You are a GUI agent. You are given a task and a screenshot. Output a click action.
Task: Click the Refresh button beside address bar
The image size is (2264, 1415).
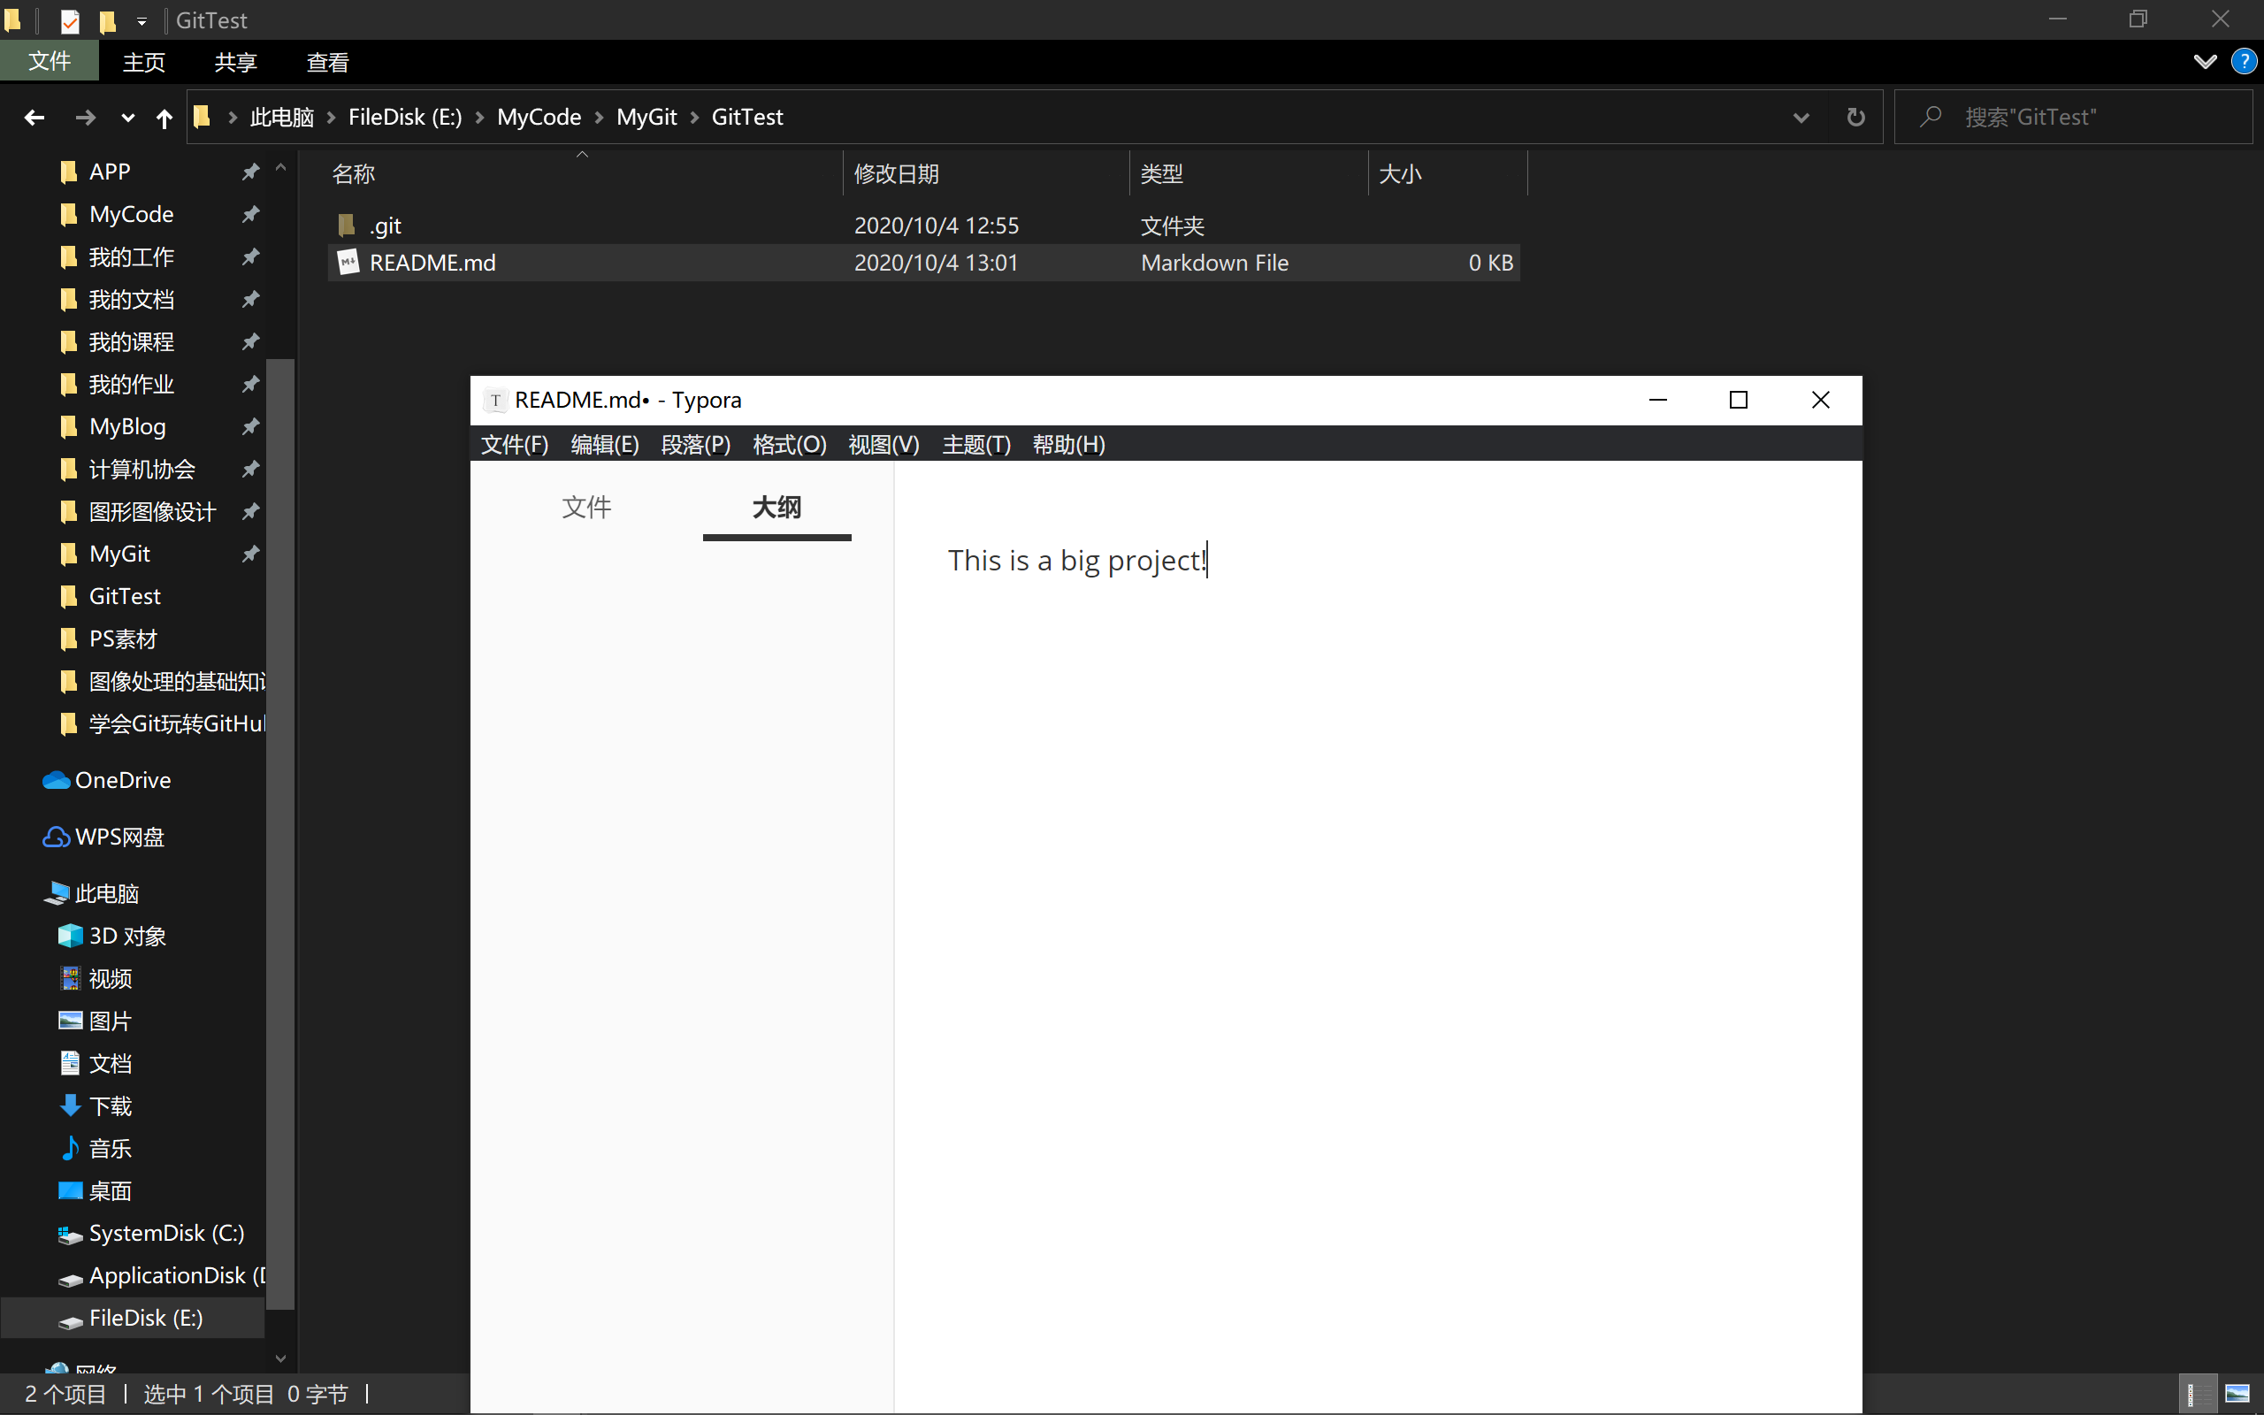pos(1856,117)
